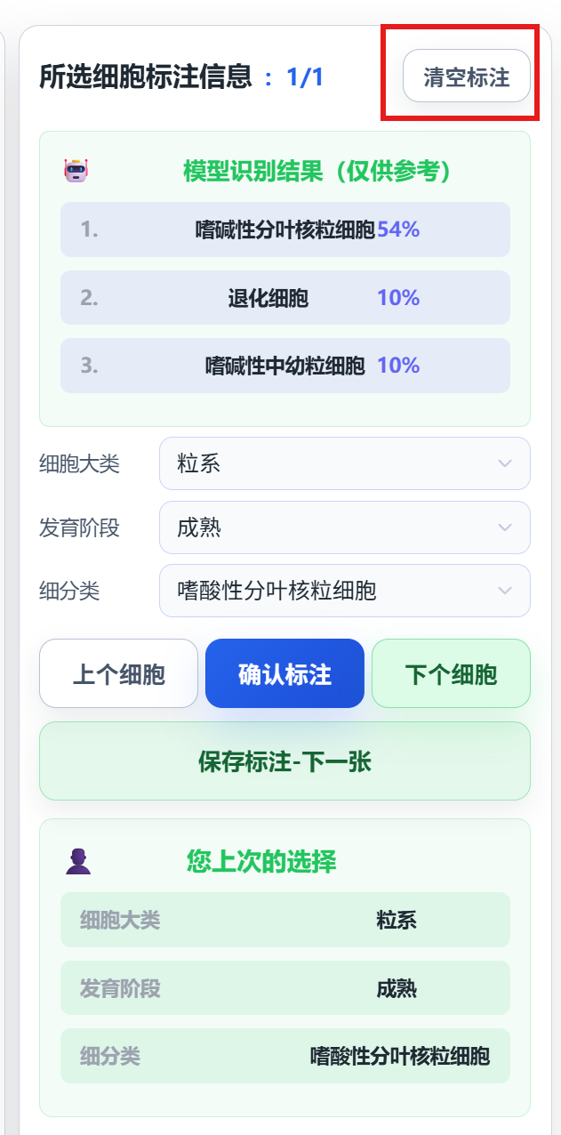
Task: Click last-choice 发育阶段 成熟 row
Action: point(285,988)
